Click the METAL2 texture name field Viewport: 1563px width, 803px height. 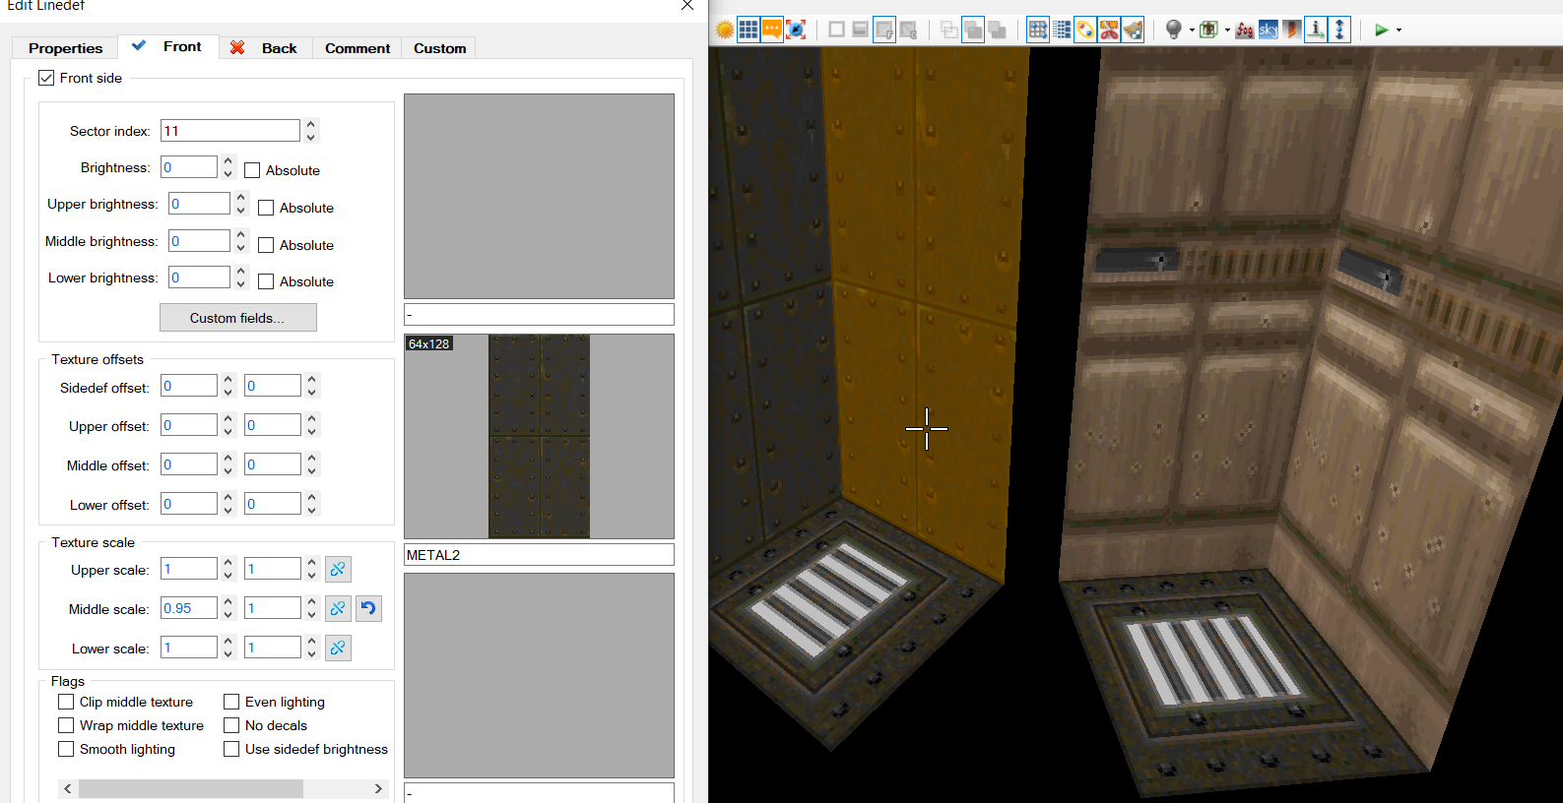tap(539, 555)
